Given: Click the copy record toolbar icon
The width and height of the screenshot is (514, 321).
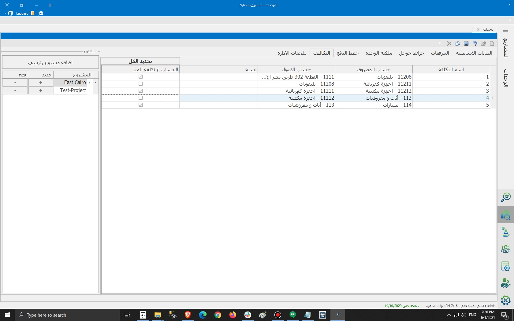Looking at the screenshot, I should [x=458, y=43].
